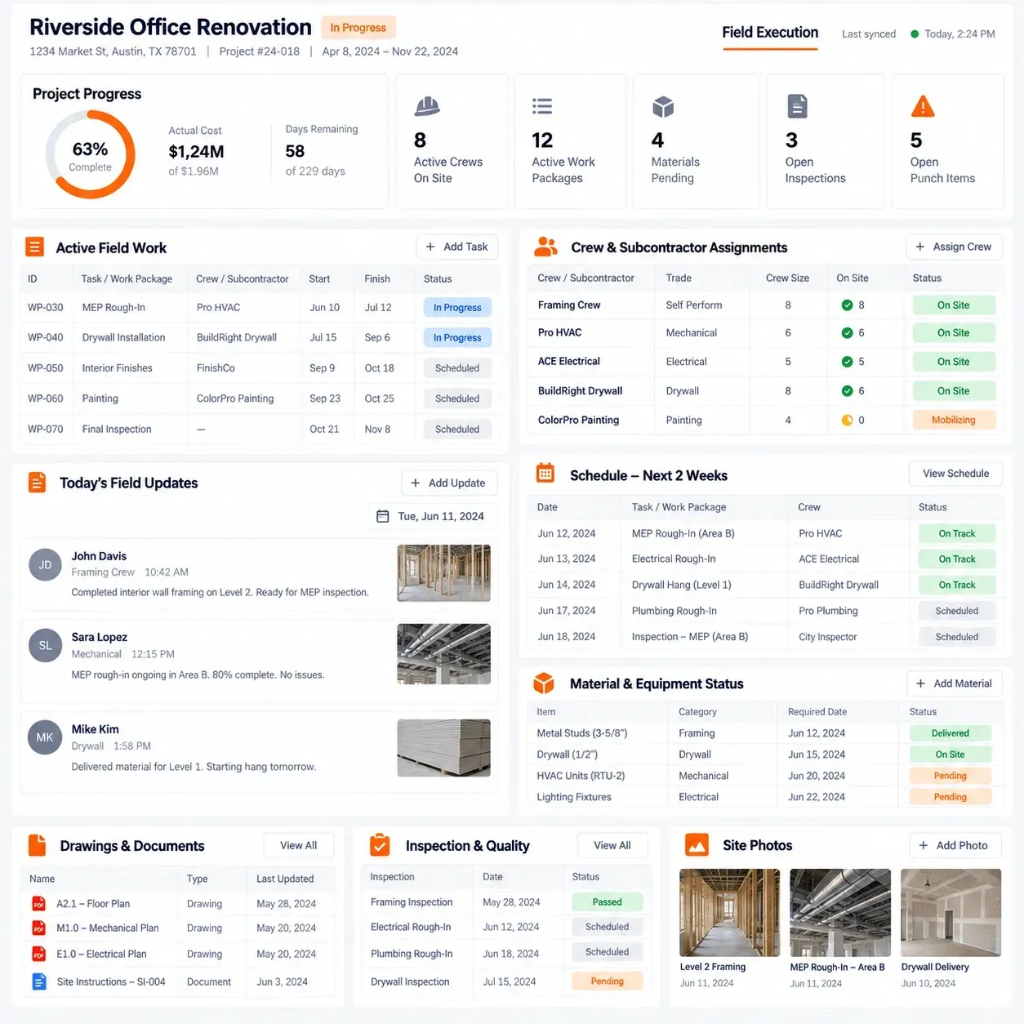
Task: Click the Add Photo button
Action: click(x=955, y=845)
